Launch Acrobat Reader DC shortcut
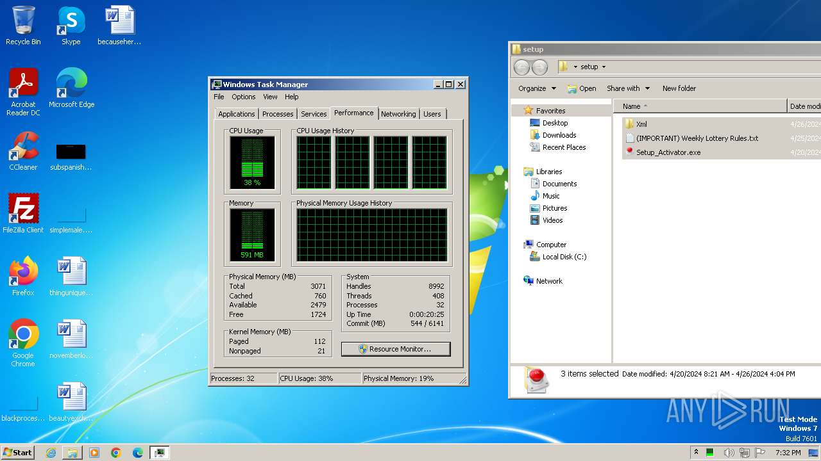The height and width of the screenshot is (461, 821). (x=23, y=92)
